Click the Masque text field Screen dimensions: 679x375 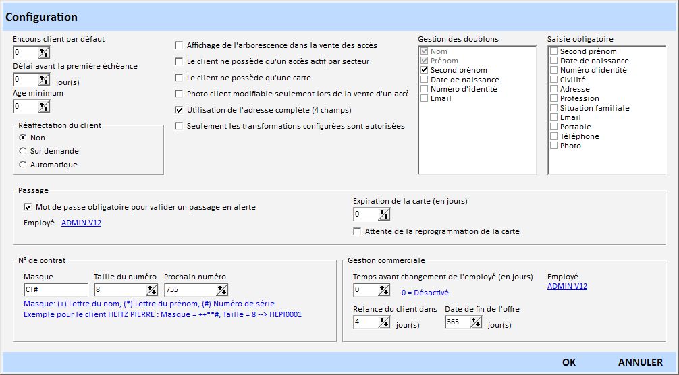point(55,289)
